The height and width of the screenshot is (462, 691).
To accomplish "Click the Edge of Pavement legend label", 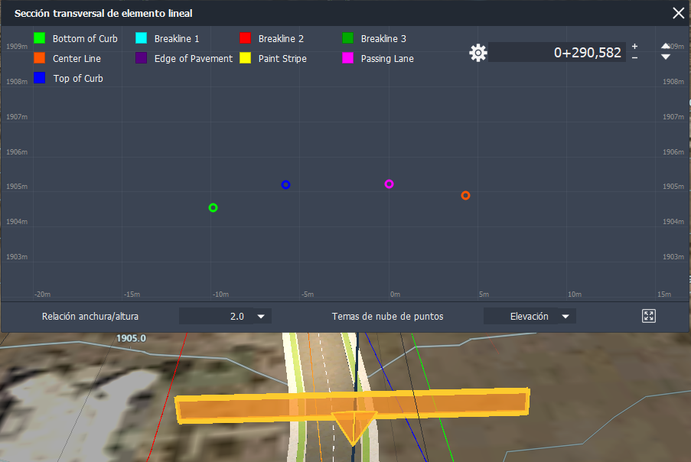I will 194,59.
